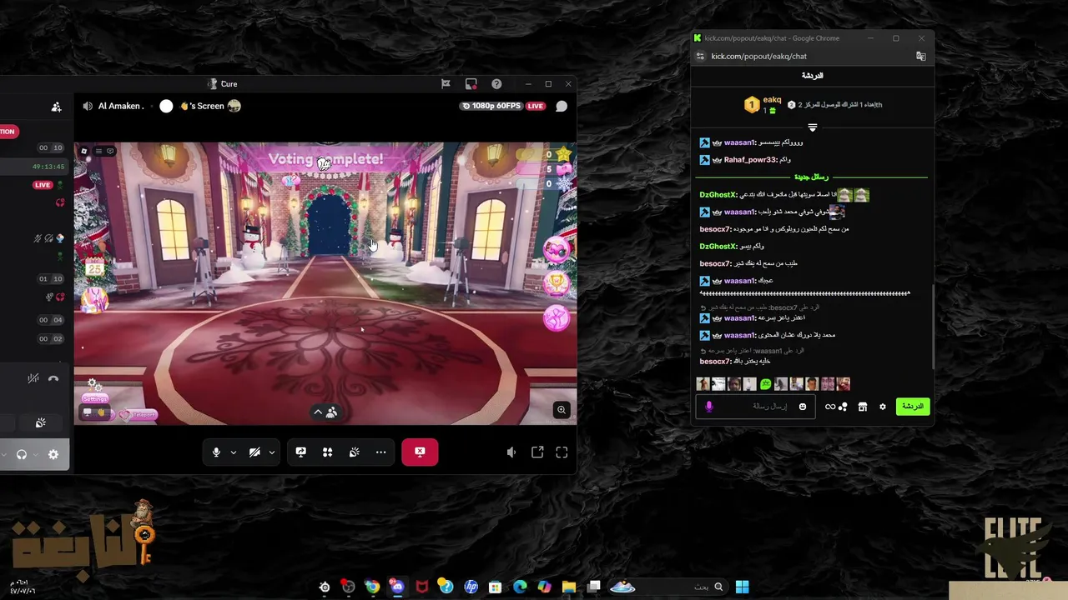Show the chat bubble next to the LIVE badge
Screen dimensions: 1068x600
(x=562, y=106)
